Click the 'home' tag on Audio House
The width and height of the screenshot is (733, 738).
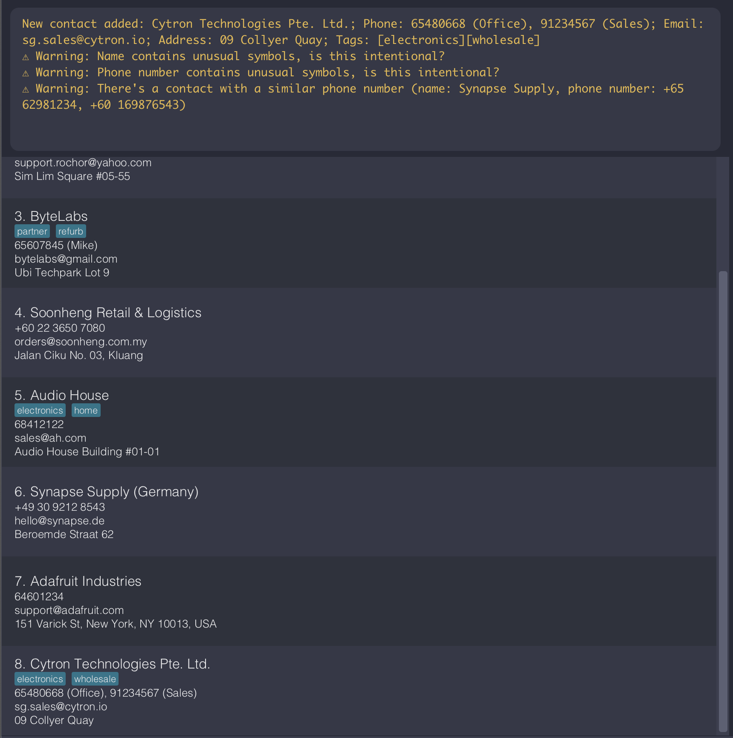pos(86,411)
